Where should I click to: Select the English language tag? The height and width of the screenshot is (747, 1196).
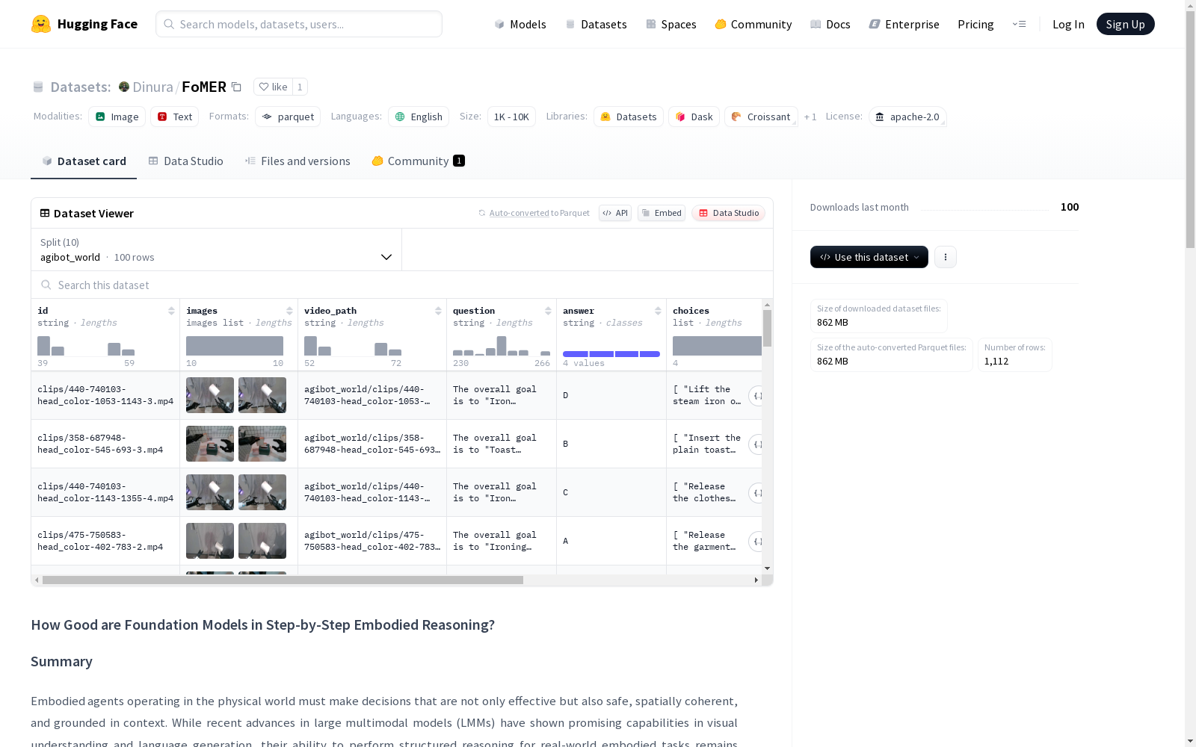pos(419,117)
